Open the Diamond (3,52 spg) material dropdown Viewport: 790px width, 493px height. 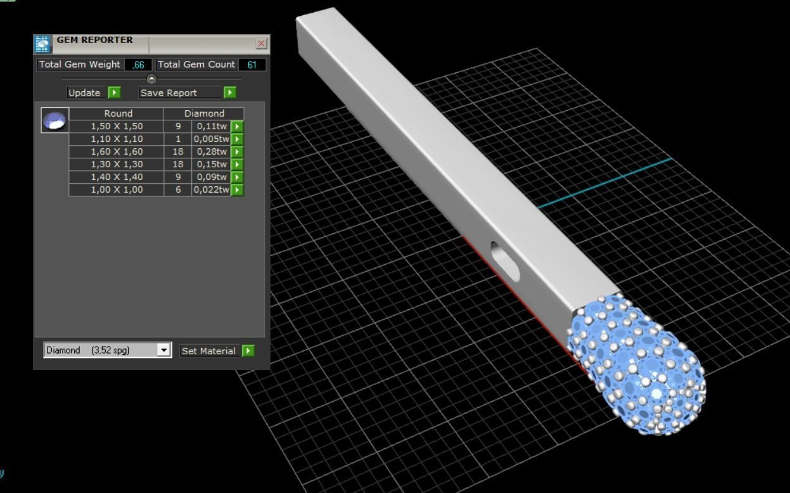point(164,350)
